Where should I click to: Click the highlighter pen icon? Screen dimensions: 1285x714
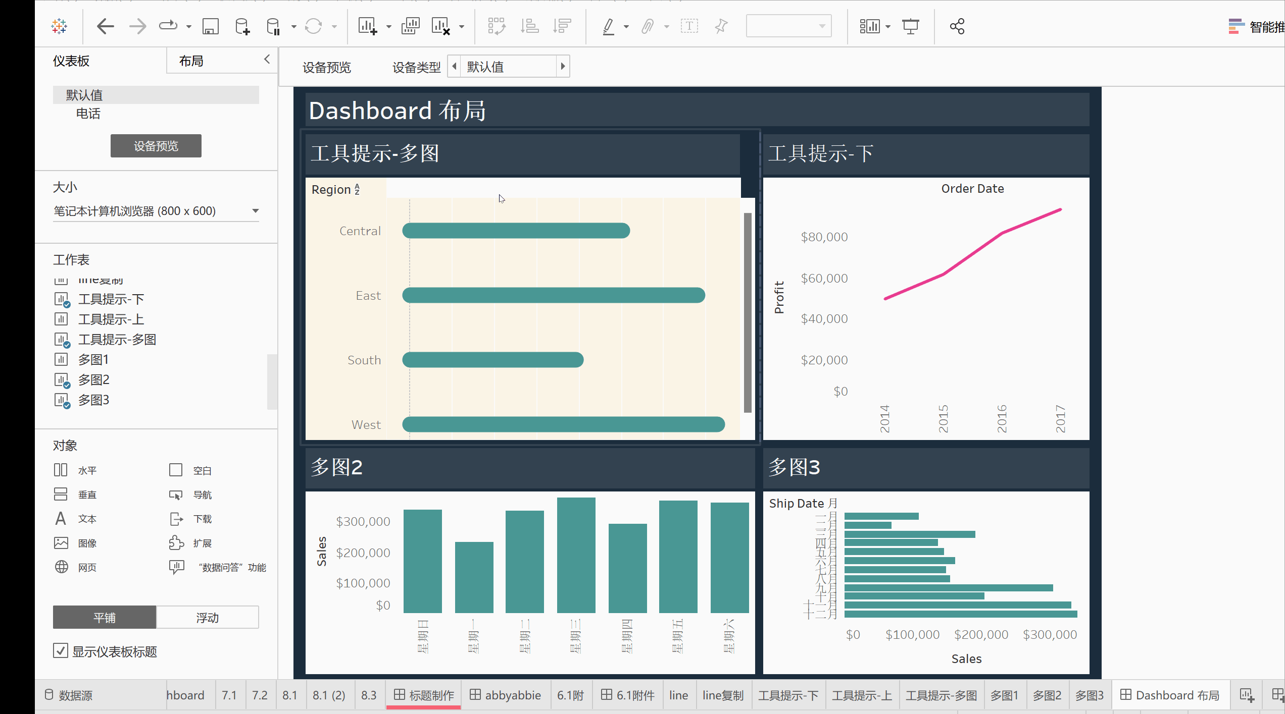pyautogui.click(x=609, y=26)
